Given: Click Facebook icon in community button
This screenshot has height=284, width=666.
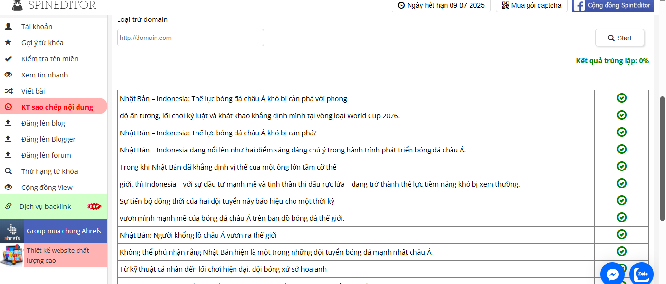Looking at the screenshot, I should point(579,6).
